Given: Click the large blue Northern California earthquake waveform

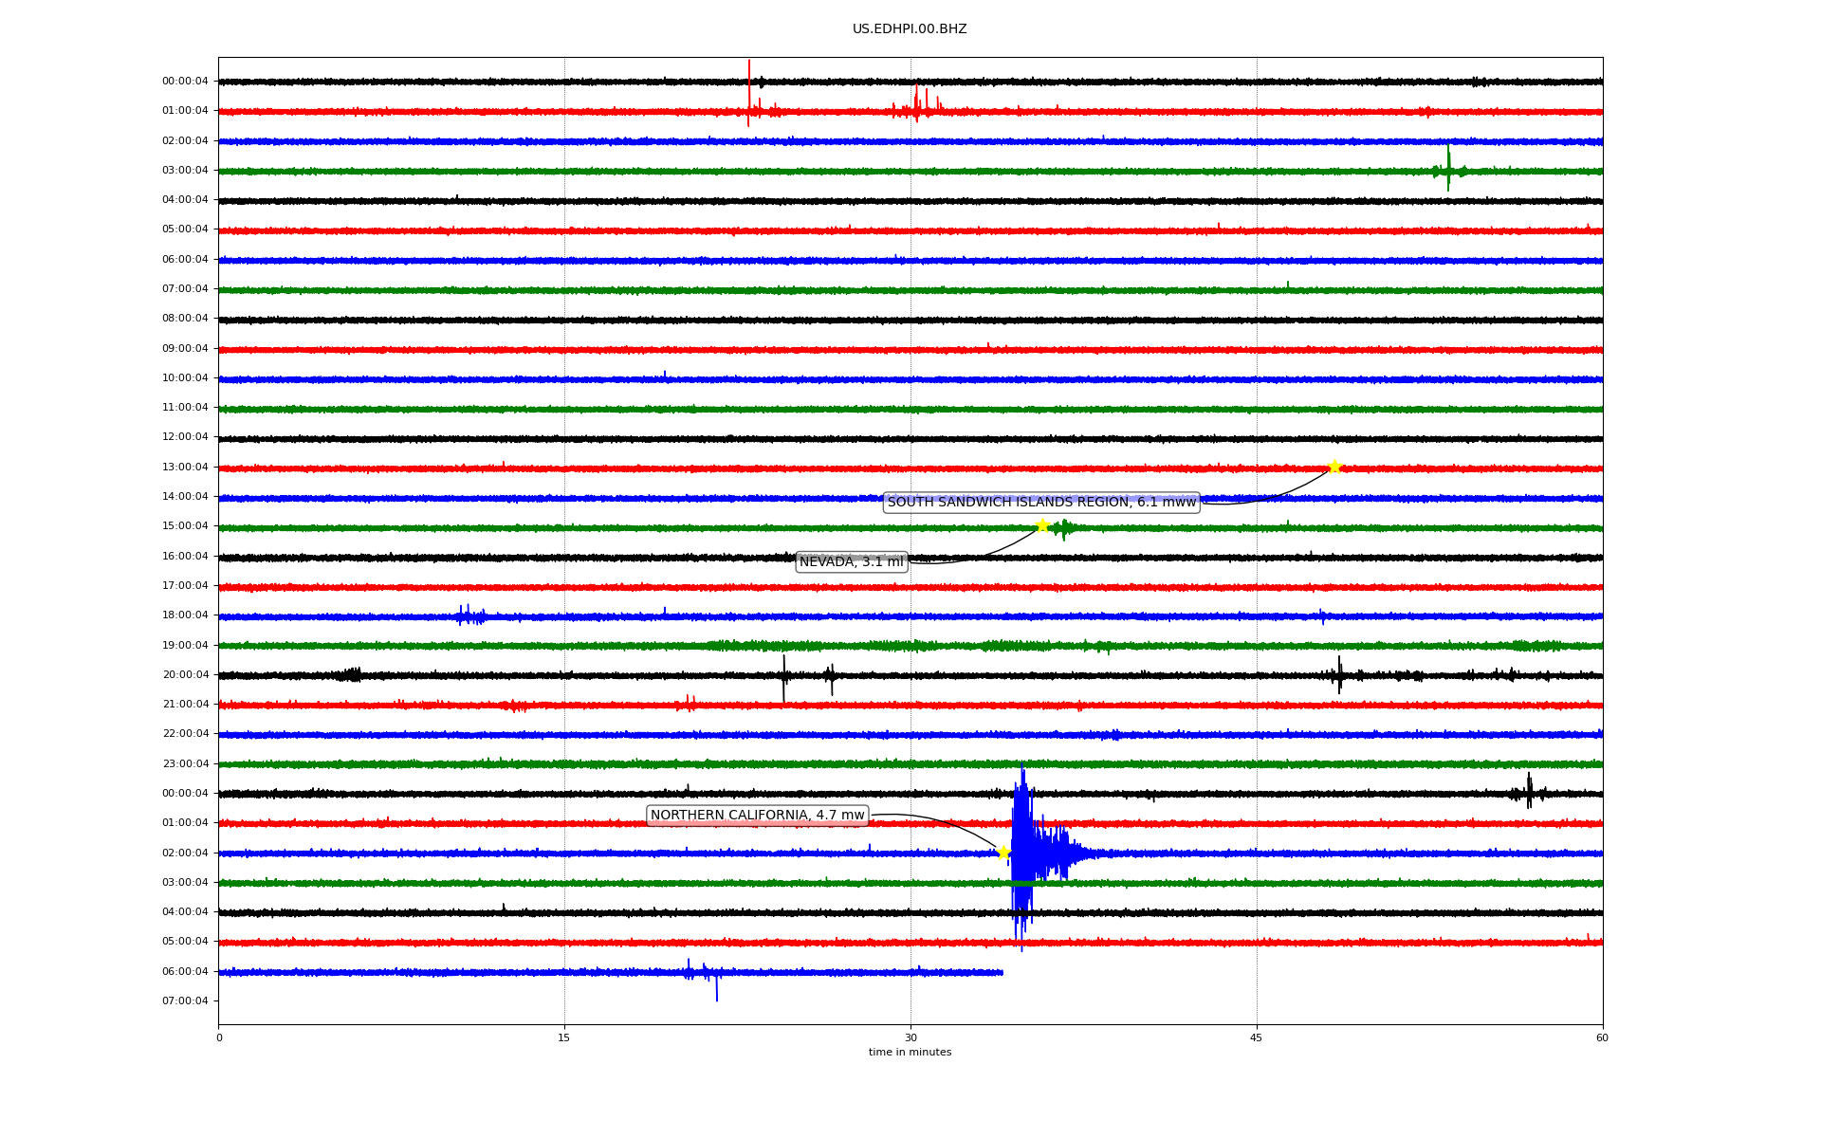Looking at the screenshot, I should coord(1034,853).
